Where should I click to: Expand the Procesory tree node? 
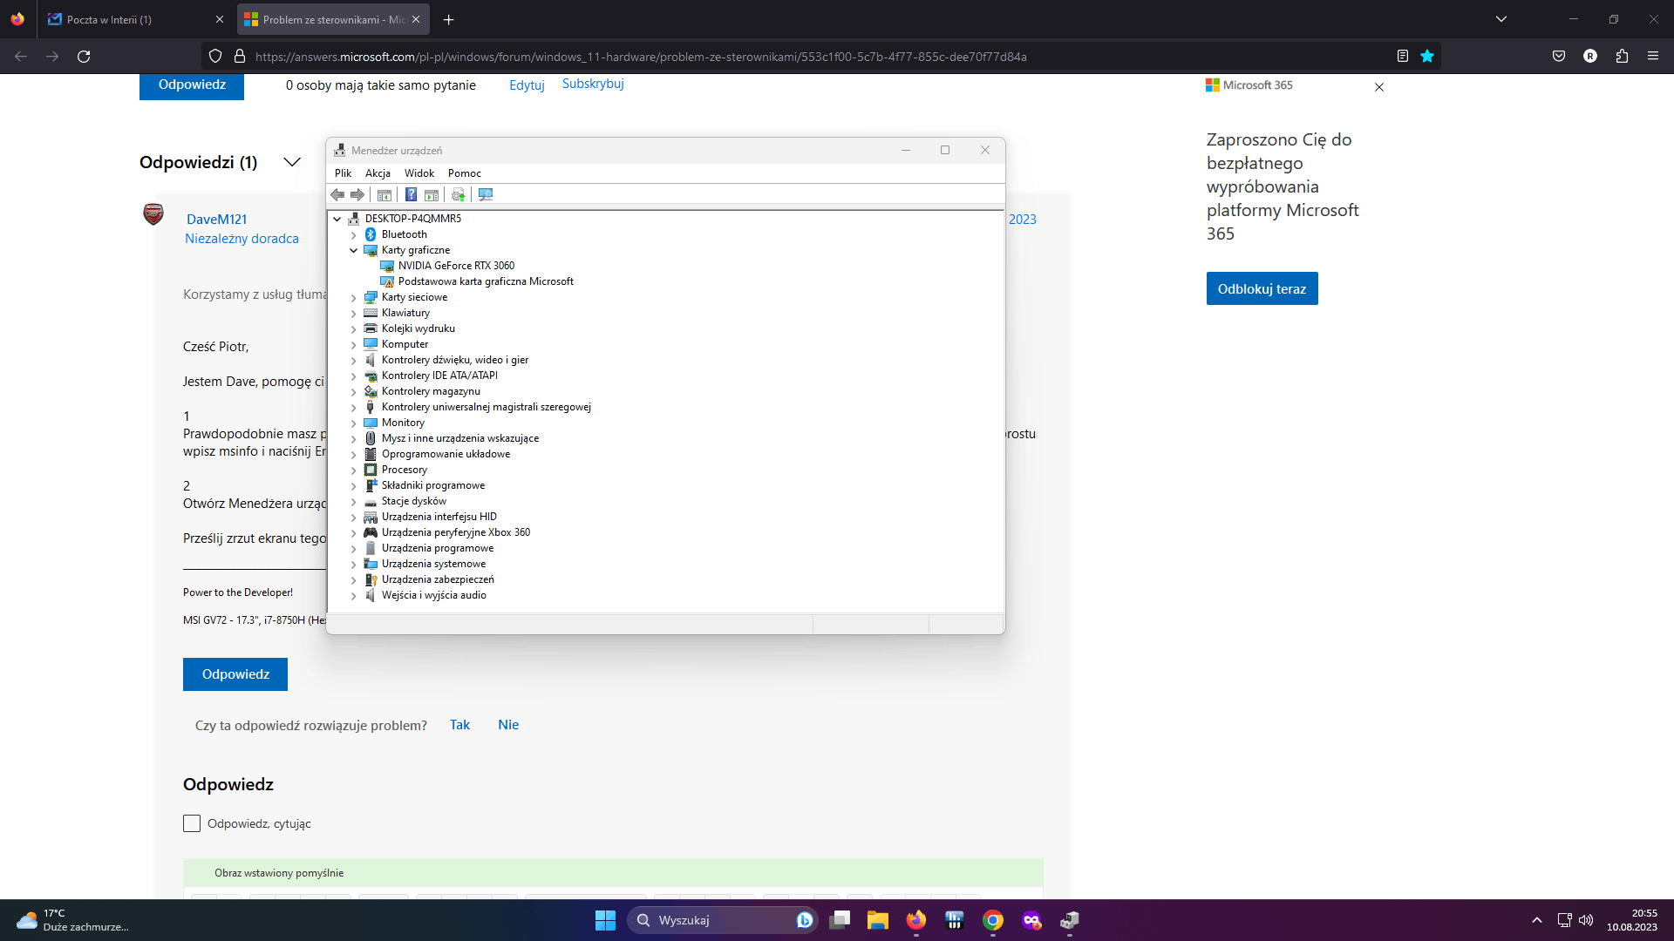point(354,470)
